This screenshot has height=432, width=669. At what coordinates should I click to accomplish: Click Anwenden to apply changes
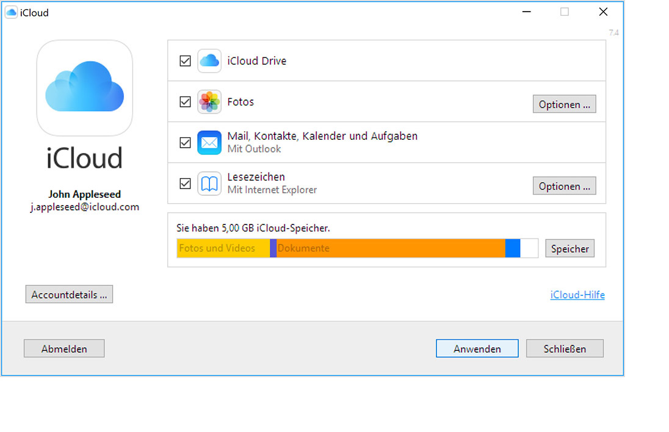[477, 348]
